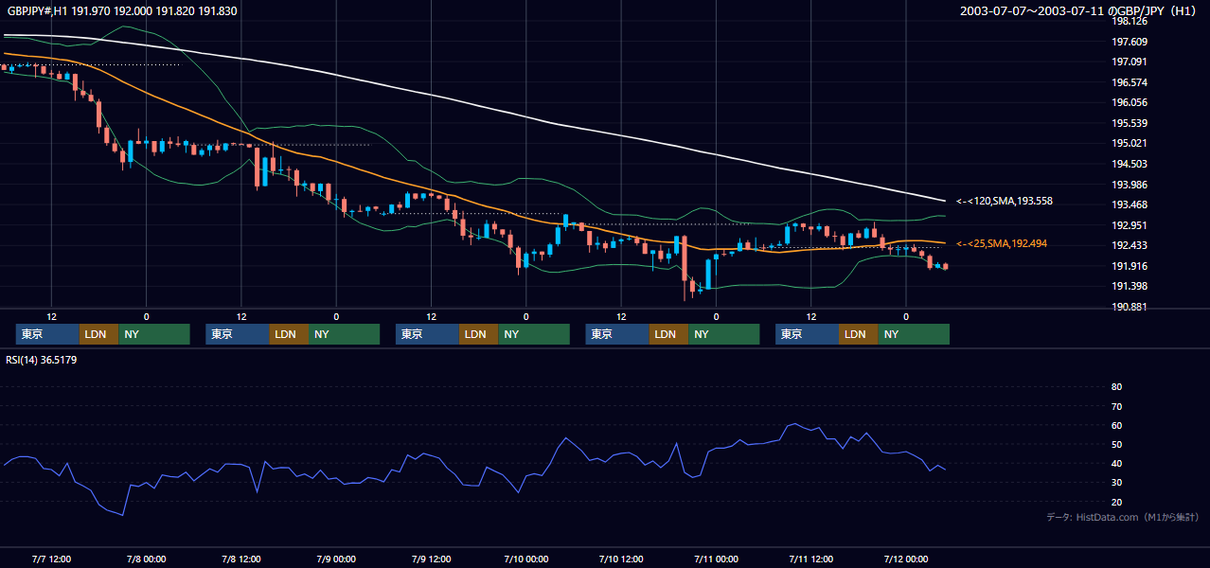Select the 7/10 00:00 date label
The height and width of the screenshot is (568, 1210).
click(x=525, y=559)
